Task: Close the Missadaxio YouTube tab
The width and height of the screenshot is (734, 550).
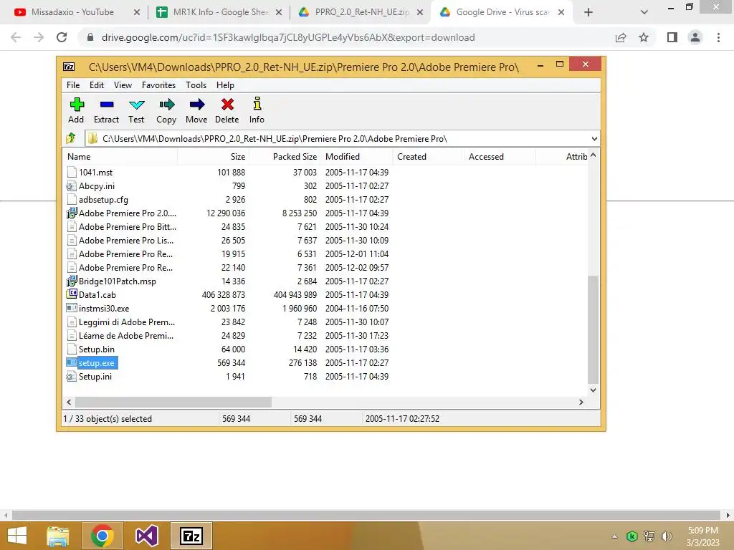Action: (x=137, y=13)
